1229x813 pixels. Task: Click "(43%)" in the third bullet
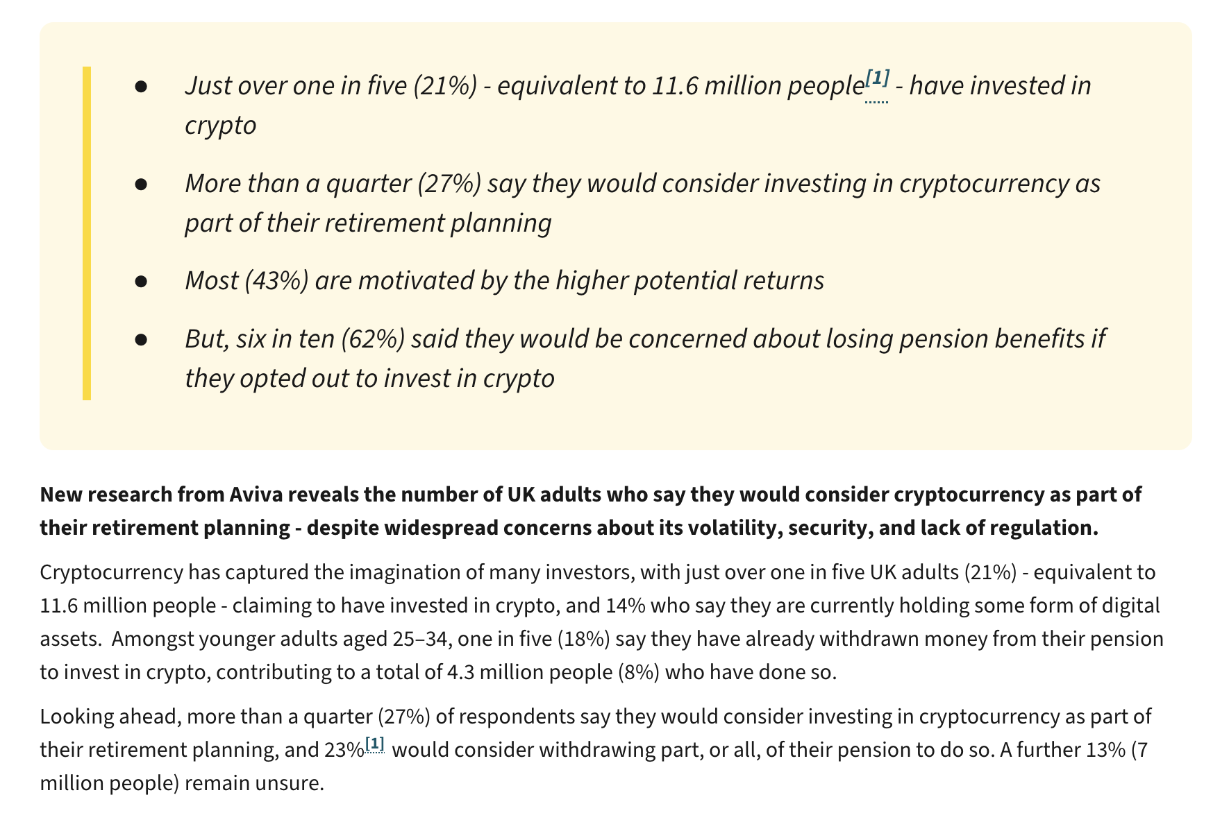point(276,281)
